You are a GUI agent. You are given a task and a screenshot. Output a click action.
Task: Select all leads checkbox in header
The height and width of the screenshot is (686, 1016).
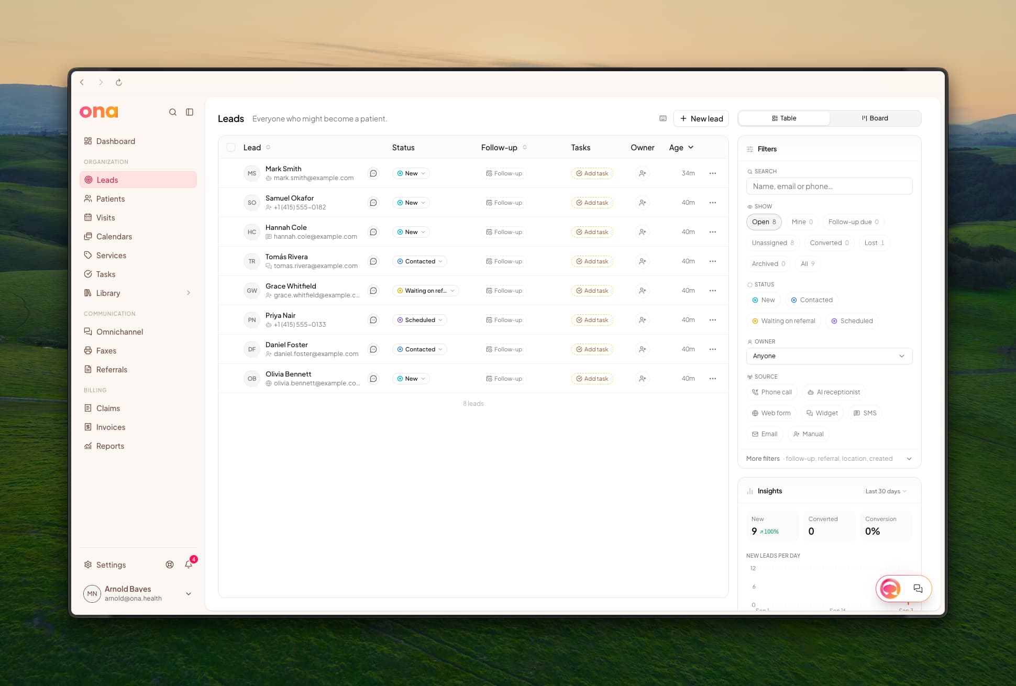point(231,148)
